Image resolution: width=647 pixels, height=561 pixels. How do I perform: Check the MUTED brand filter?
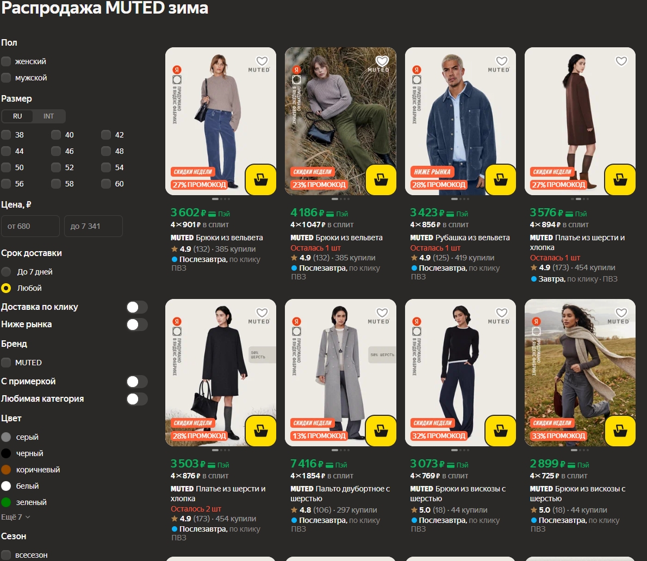pyautogui.click(x=6, y=363)
